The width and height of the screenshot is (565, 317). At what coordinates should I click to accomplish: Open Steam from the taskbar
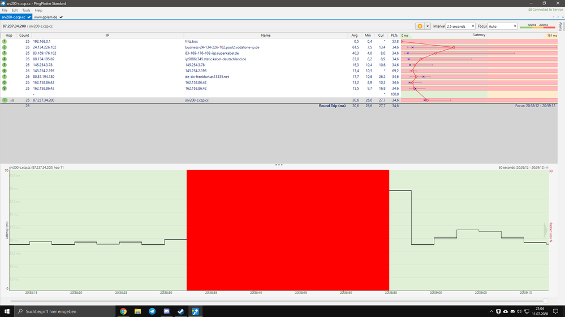pos(181,311)
